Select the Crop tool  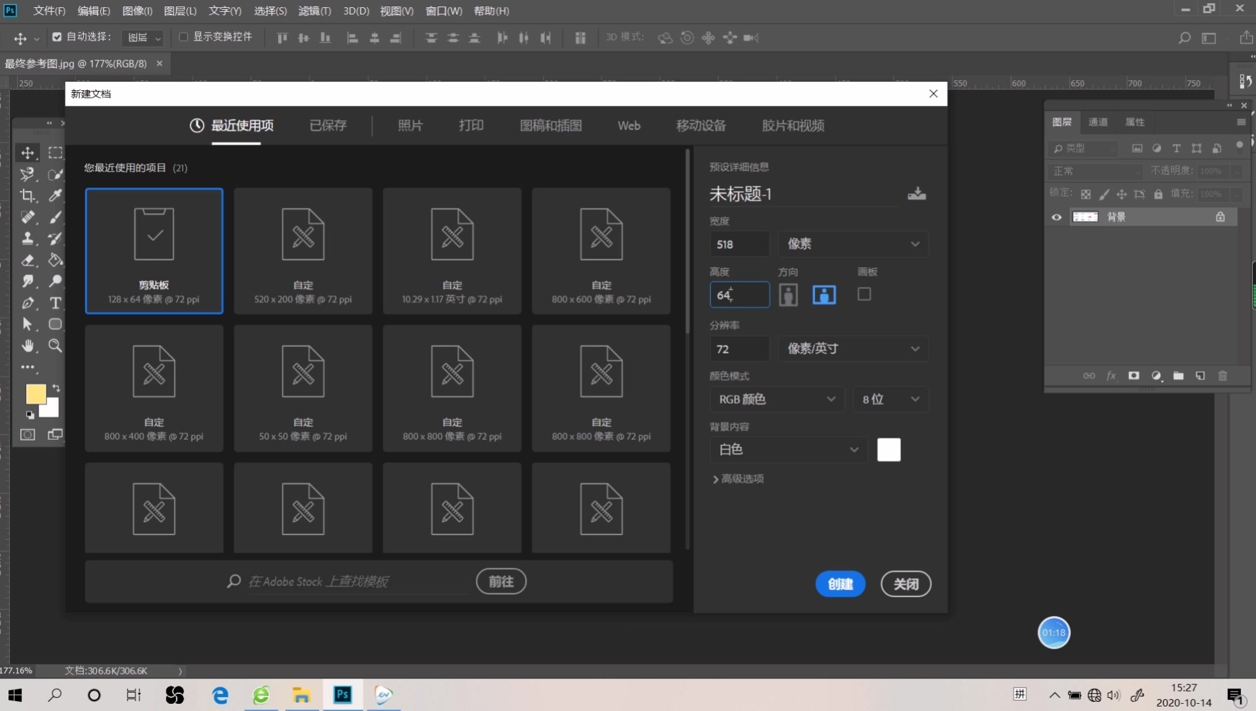pos(27,195)
